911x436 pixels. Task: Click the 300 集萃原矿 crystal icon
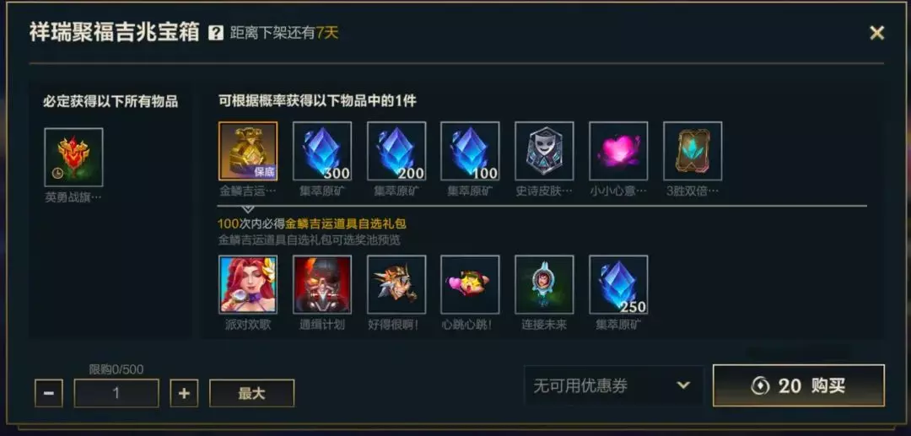tap(322, 151)
